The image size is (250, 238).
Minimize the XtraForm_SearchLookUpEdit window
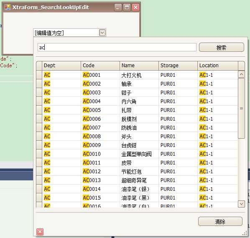pos(118,8)
